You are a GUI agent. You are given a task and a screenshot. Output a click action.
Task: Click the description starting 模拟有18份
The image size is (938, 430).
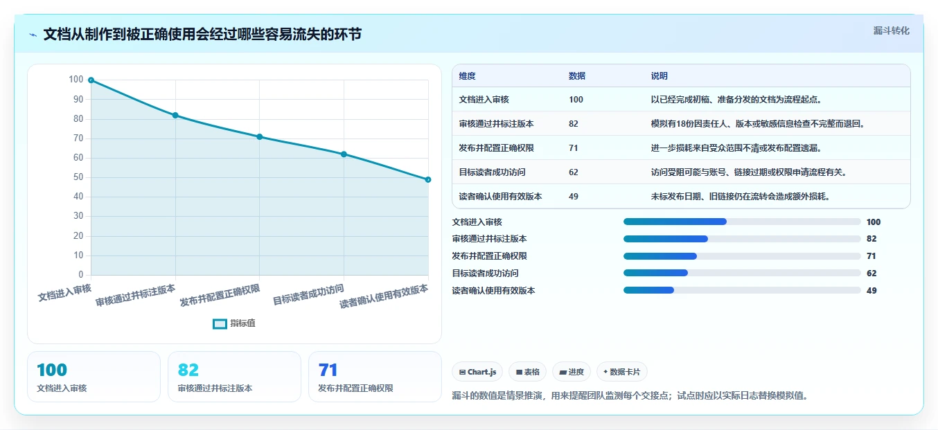(758, 124)
